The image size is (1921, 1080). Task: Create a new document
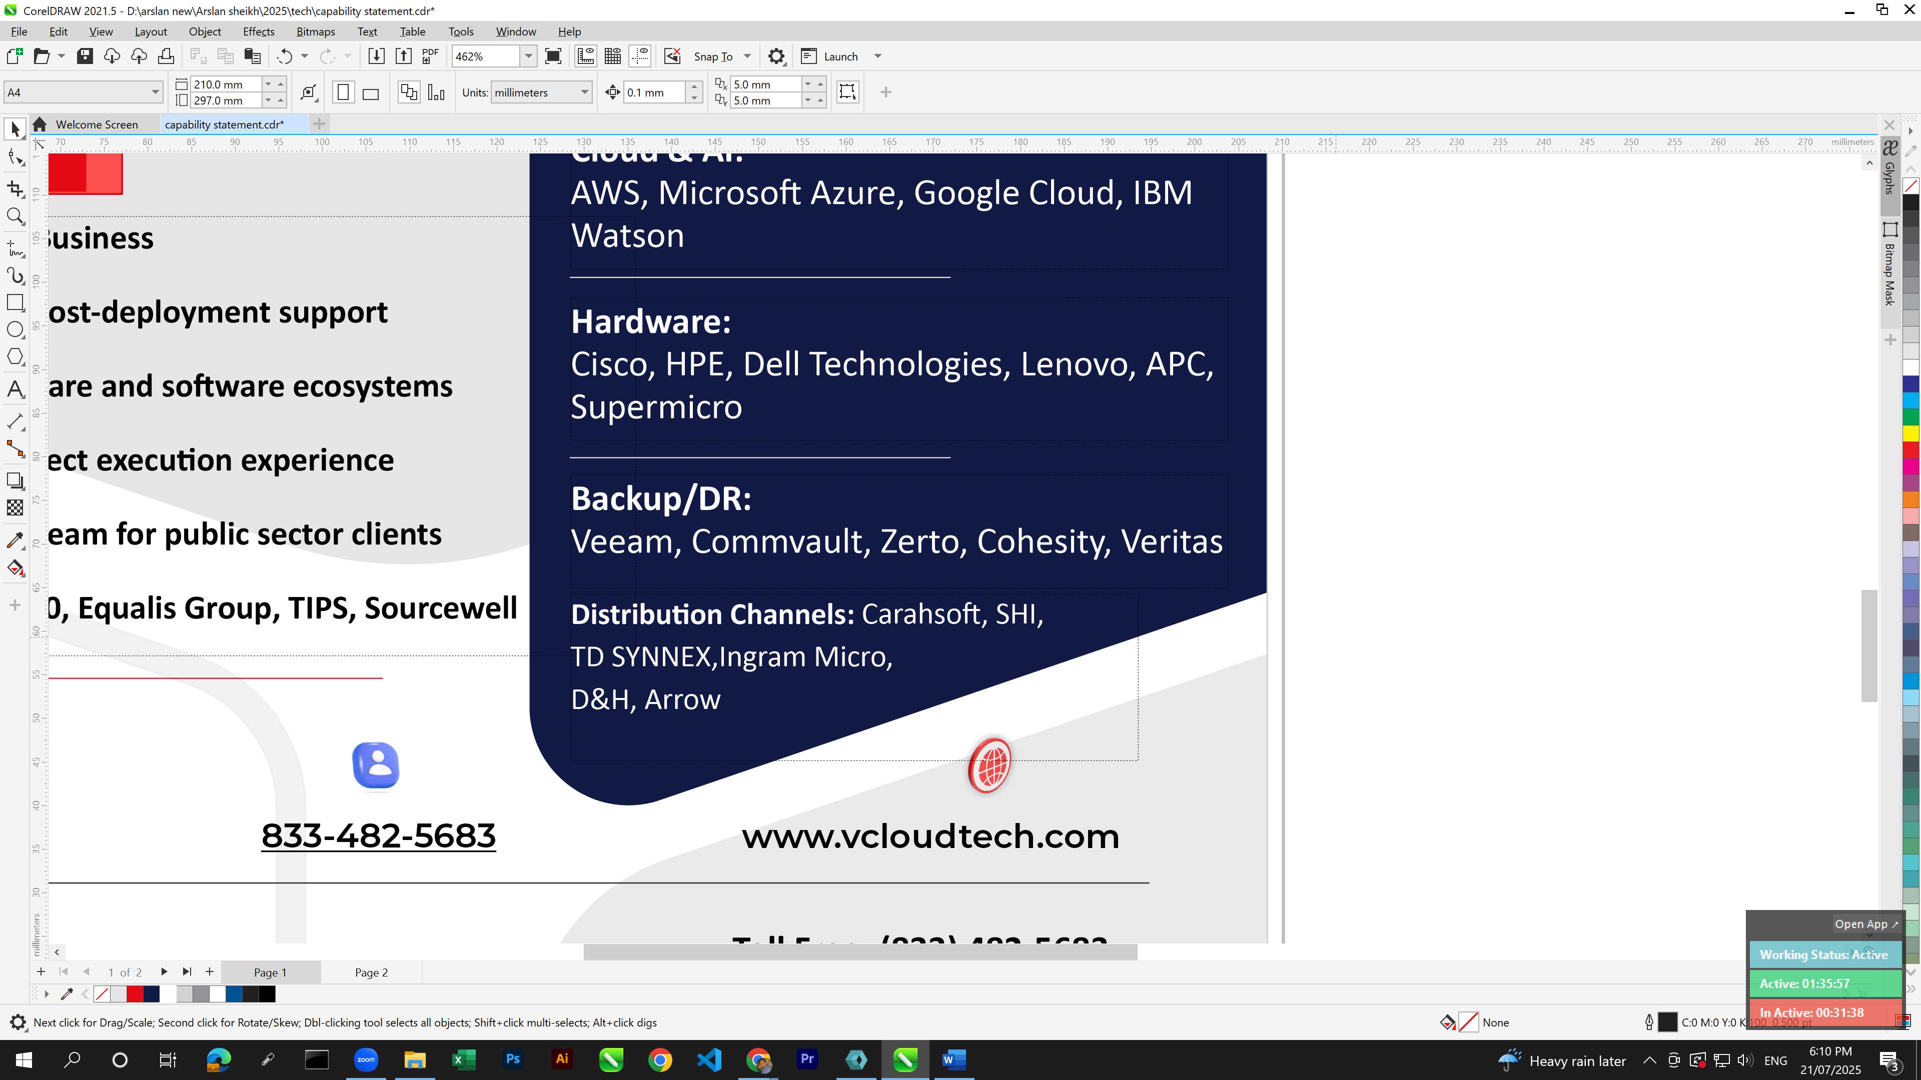(14, 56)
